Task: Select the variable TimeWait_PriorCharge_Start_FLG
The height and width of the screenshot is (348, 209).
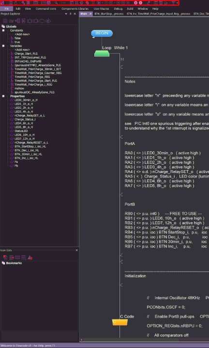Action: pos(36,81)
